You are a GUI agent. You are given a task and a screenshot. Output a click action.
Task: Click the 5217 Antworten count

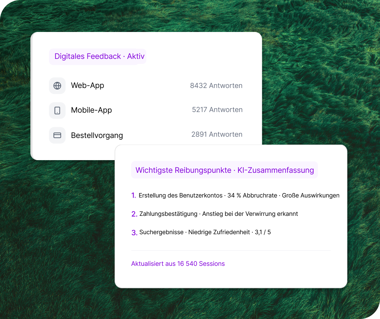(217, 110)
